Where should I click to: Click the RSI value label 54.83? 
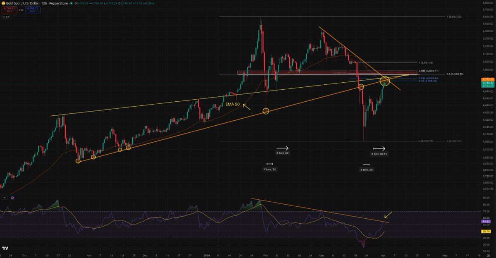point(486,222)
